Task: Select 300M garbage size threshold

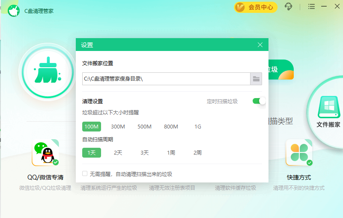Action: 118,127
